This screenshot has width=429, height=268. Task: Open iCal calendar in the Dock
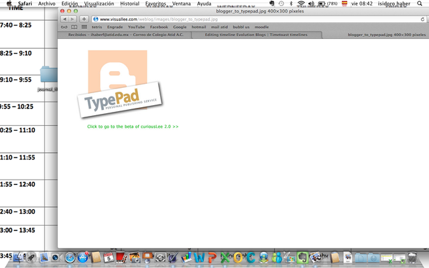tap(109, 257)
